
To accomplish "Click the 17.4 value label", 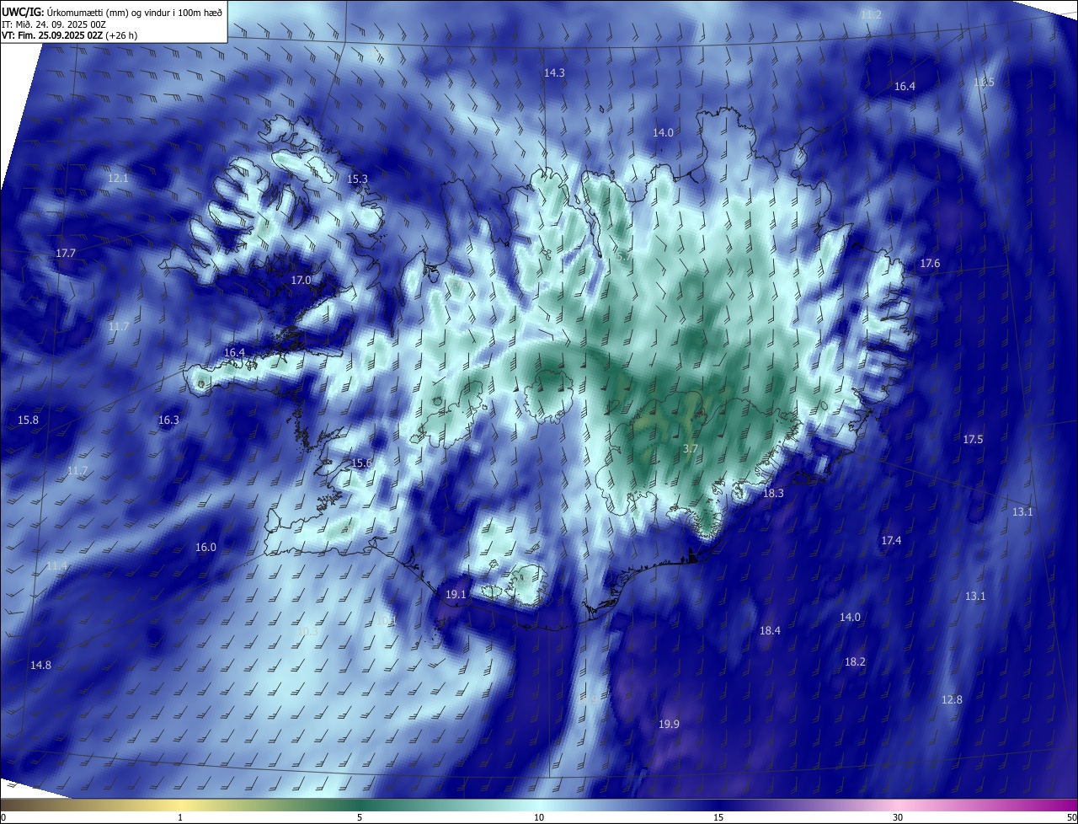I will tap(890, 541).
